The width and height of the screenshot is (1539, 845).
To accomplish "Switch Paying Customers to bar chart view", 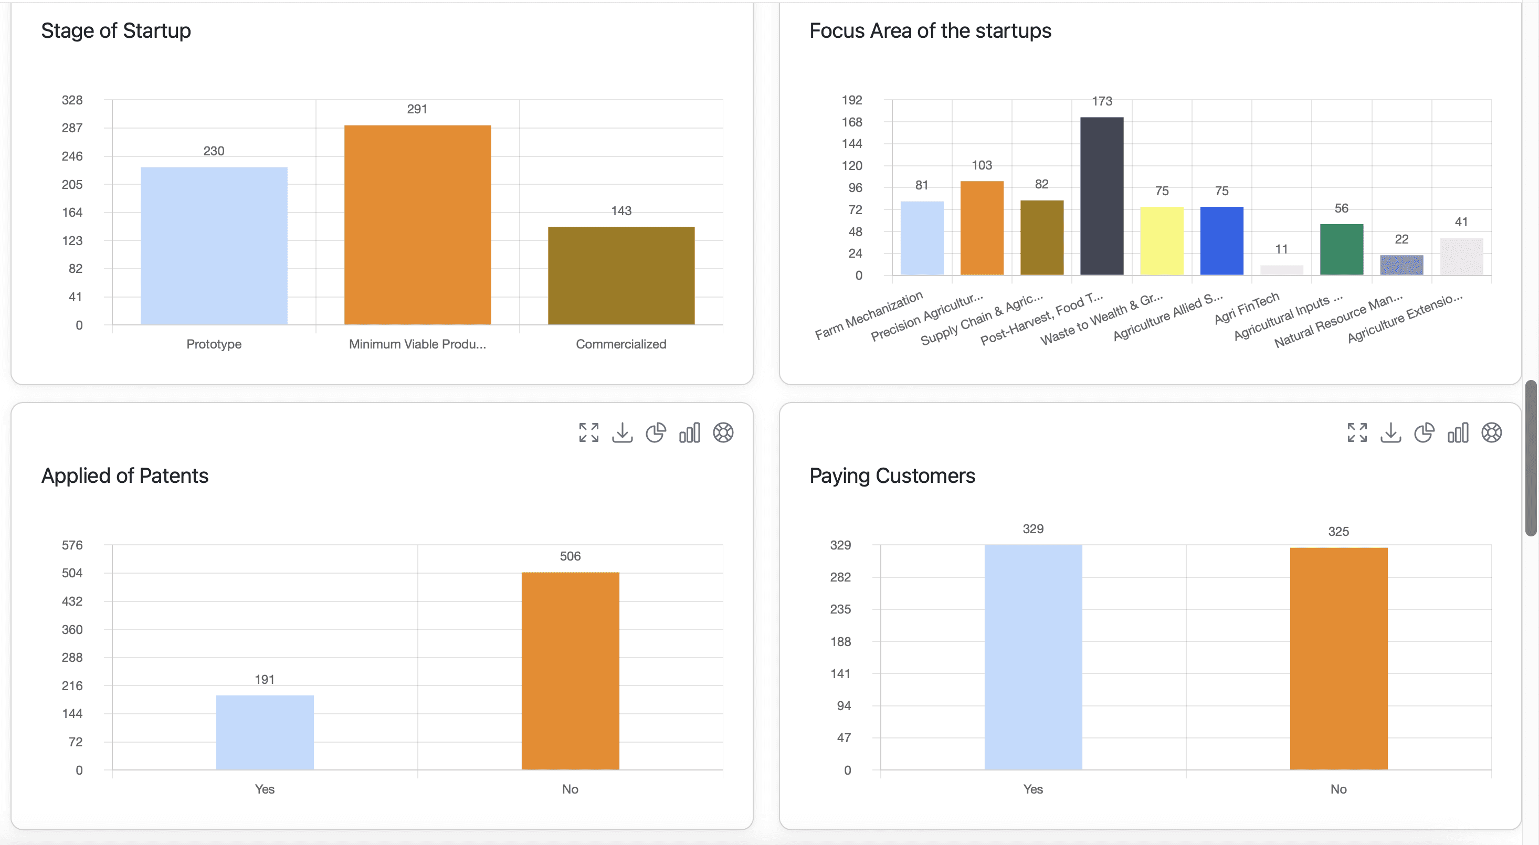I will 1457,432.
